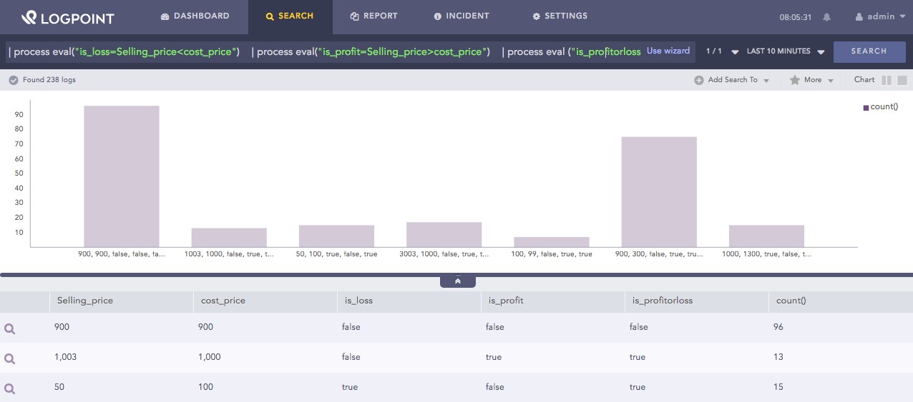Click magnifier icon for the 900 row
Image resolution: width=913 pixels, height=402 pixels.
point(10,328)
